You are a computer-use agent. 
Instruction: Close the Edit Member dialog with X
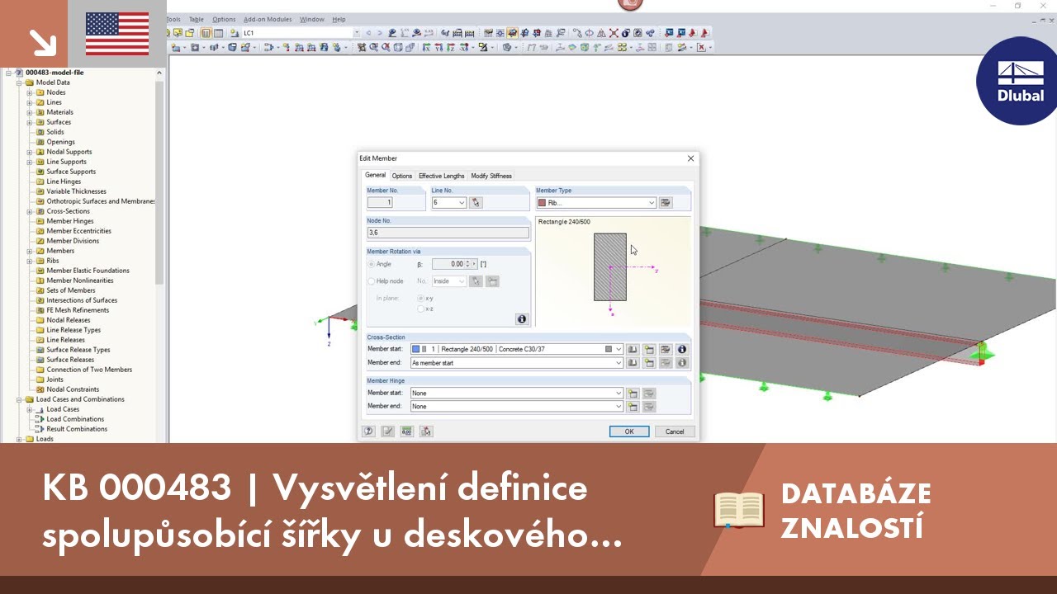tap(691, 158)
